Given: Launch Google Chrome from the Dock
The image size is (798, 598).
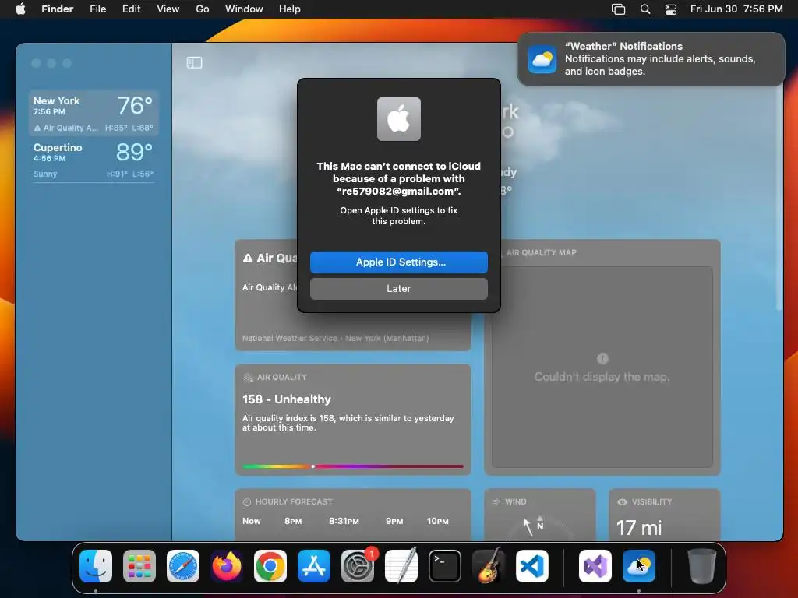Looking at the screenshot, I should click(x=270, y=566).
